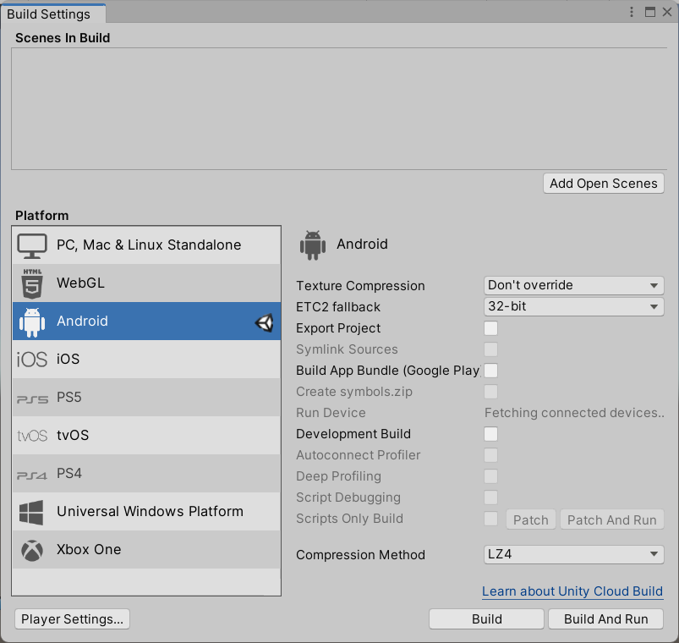The image size is (679, 643).
Task: Select the tvOS platform row
Action: (x=146, y=436)
